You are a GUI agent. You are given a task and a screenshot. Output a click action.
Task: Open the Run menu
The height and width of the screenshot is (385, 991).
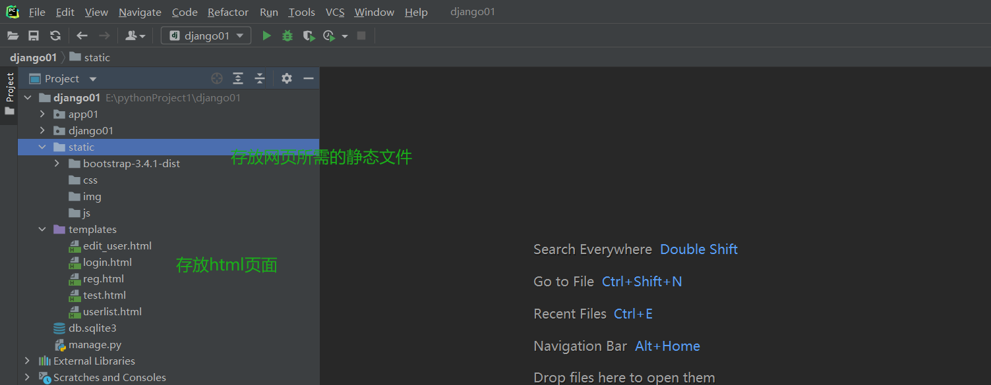pos(269,12)
